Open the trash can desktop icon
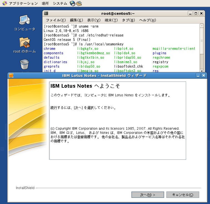The height and width of the screenshot is (204, 210). [24, 64]
